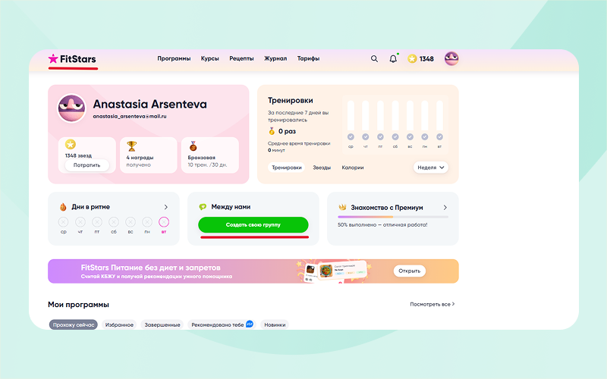Click the anastasia_arsenteva@mail.ru email text

(x=130, y=116)
